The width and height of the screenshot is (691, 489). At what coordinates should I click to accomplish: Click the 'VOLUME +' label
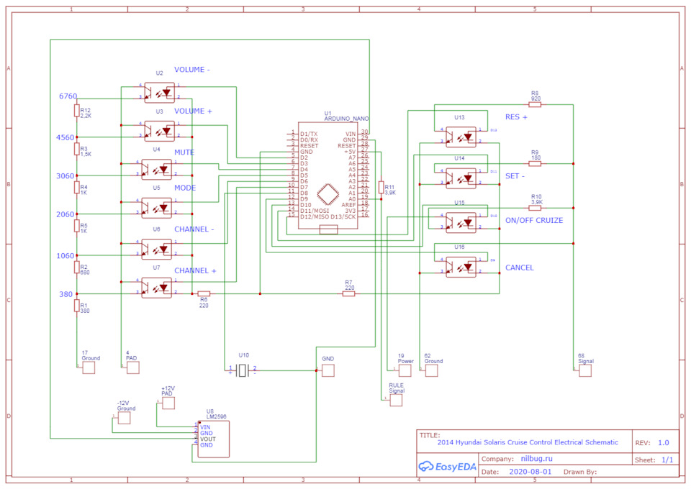pos(193,111)
